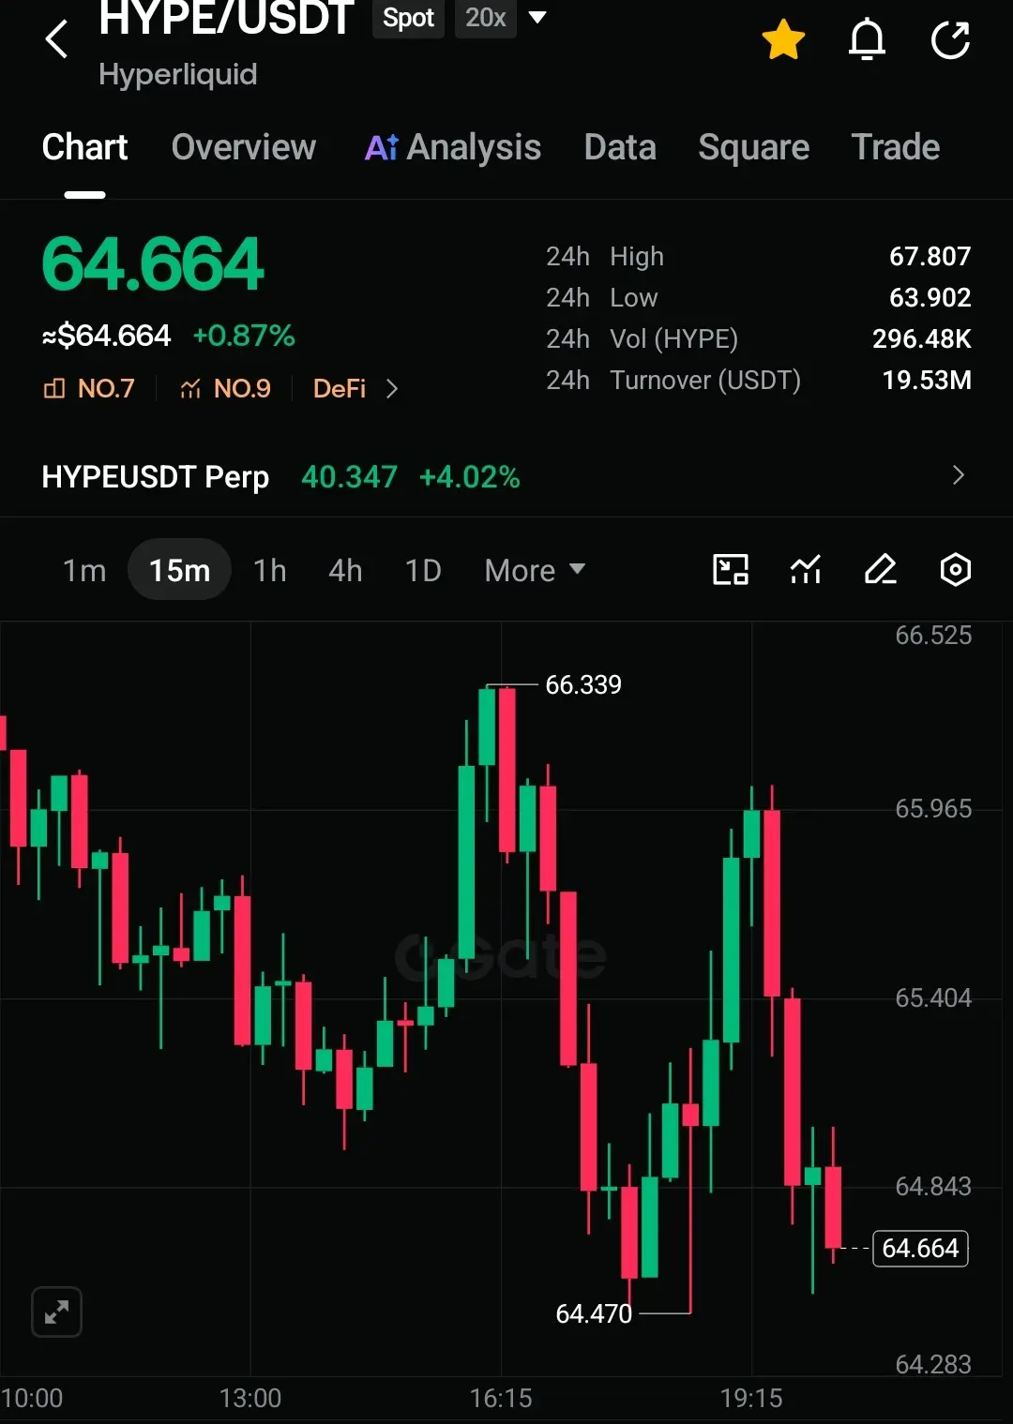Switch to the Chart tab
This screenshot has width=1013, height=1424.
pyautogui.click(x=84, y=147)
